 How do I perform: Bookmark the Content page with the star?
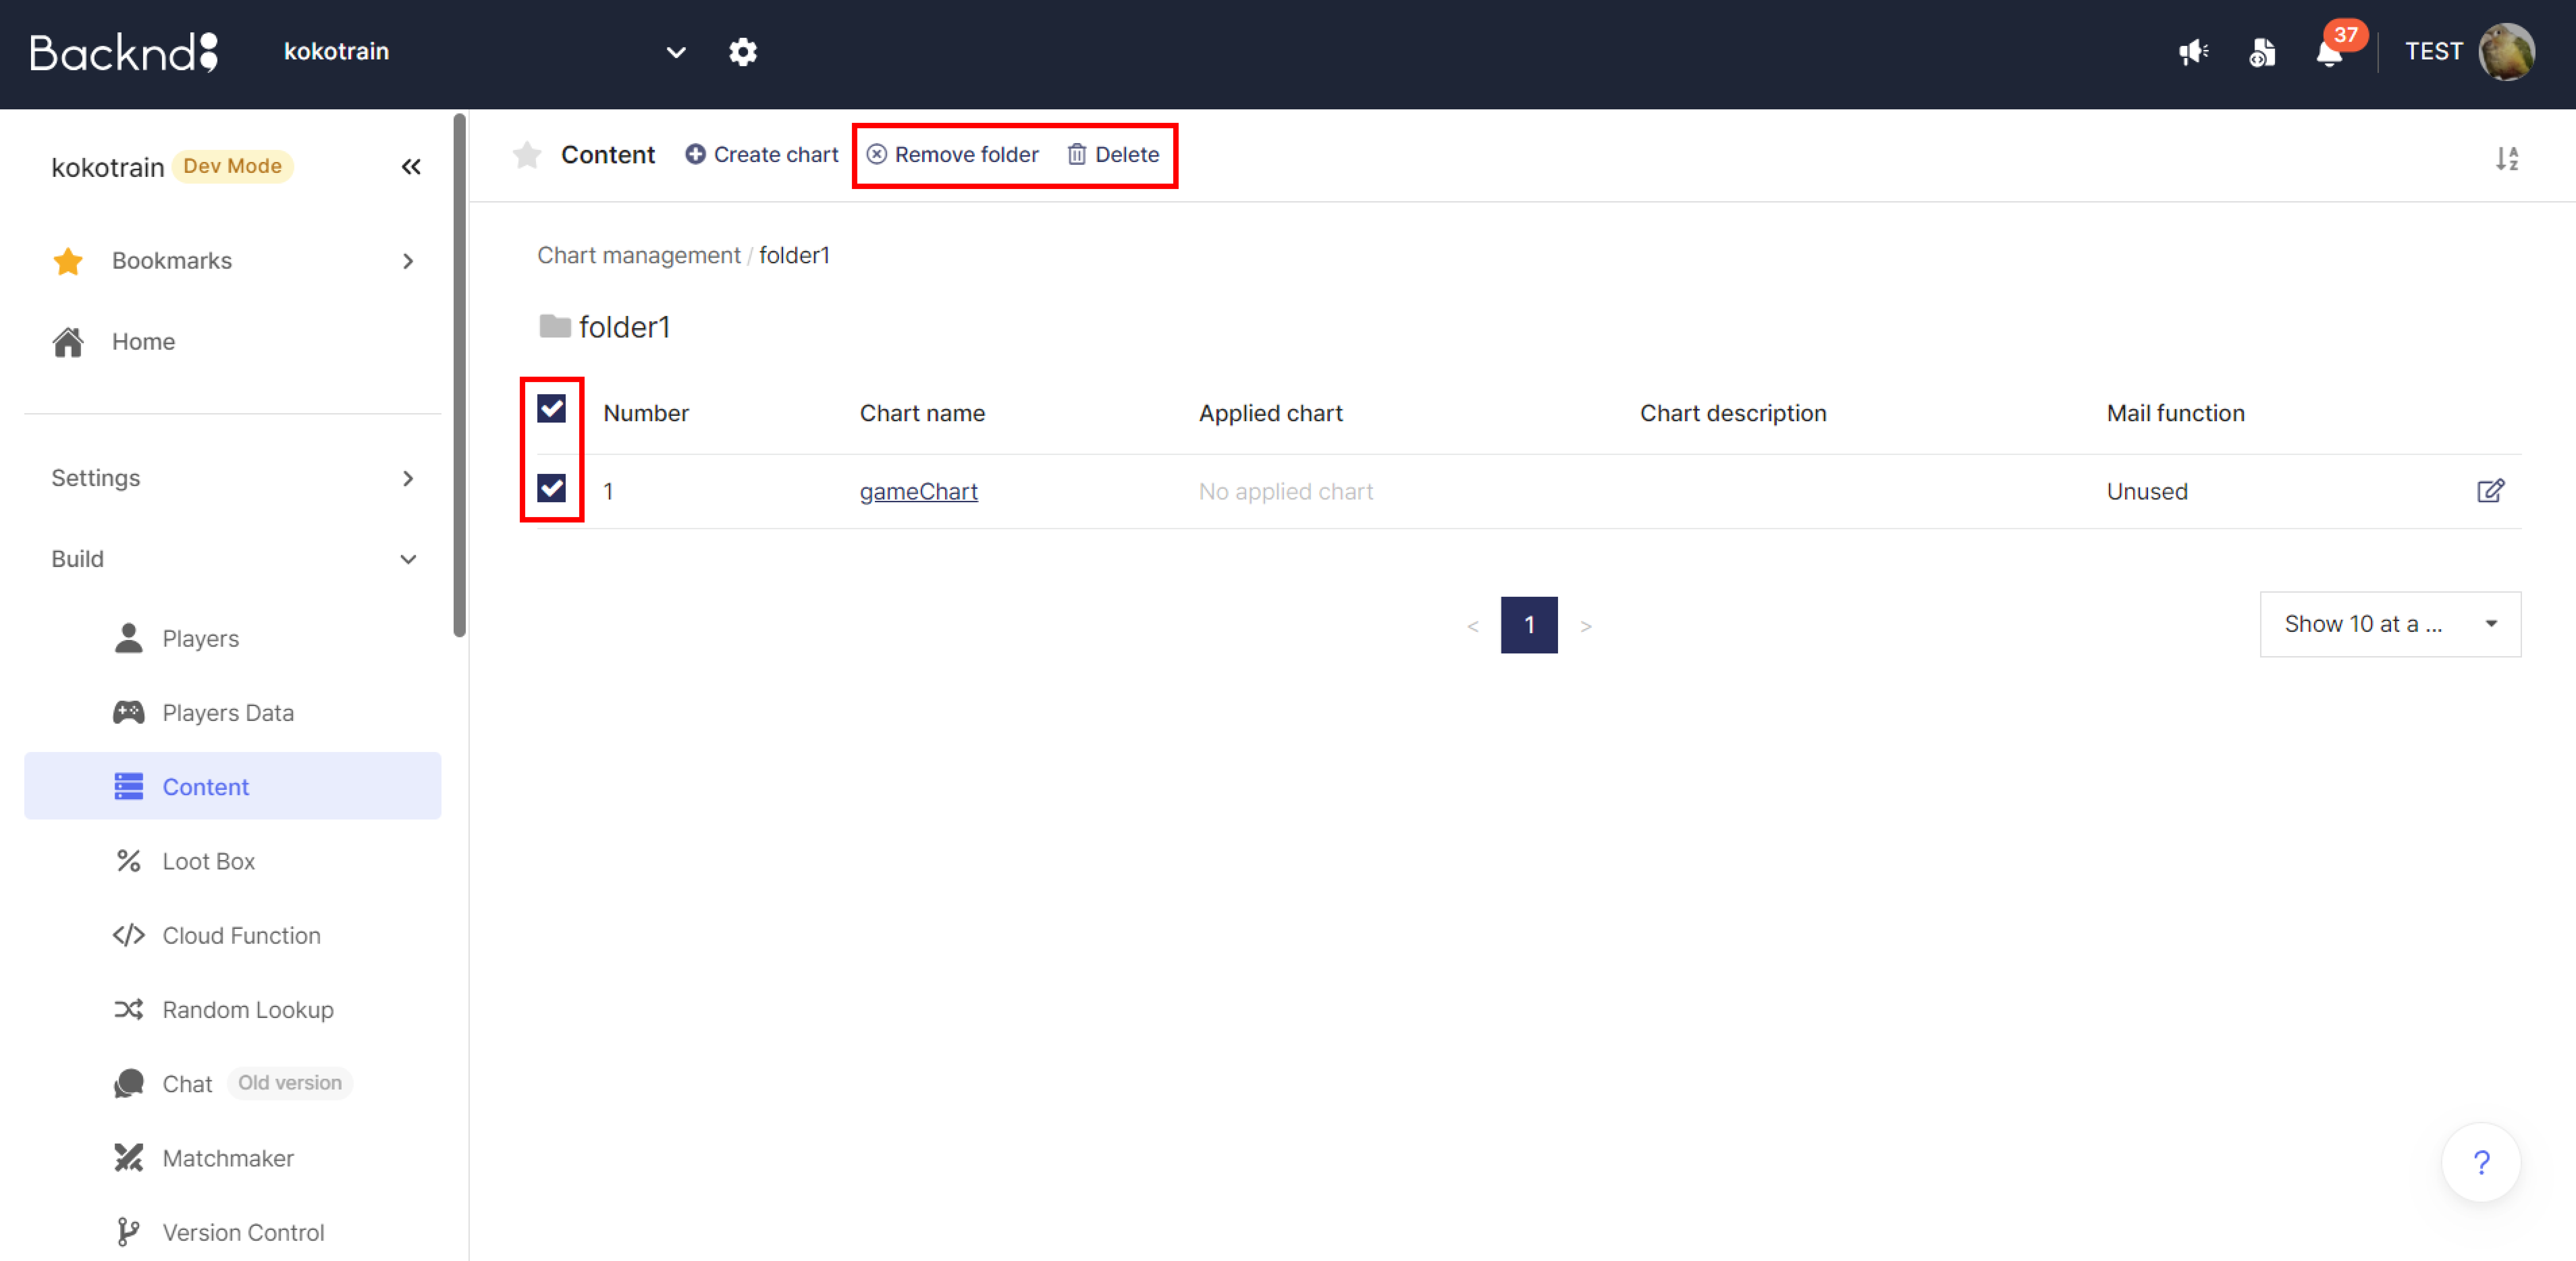tap(527, 155)
